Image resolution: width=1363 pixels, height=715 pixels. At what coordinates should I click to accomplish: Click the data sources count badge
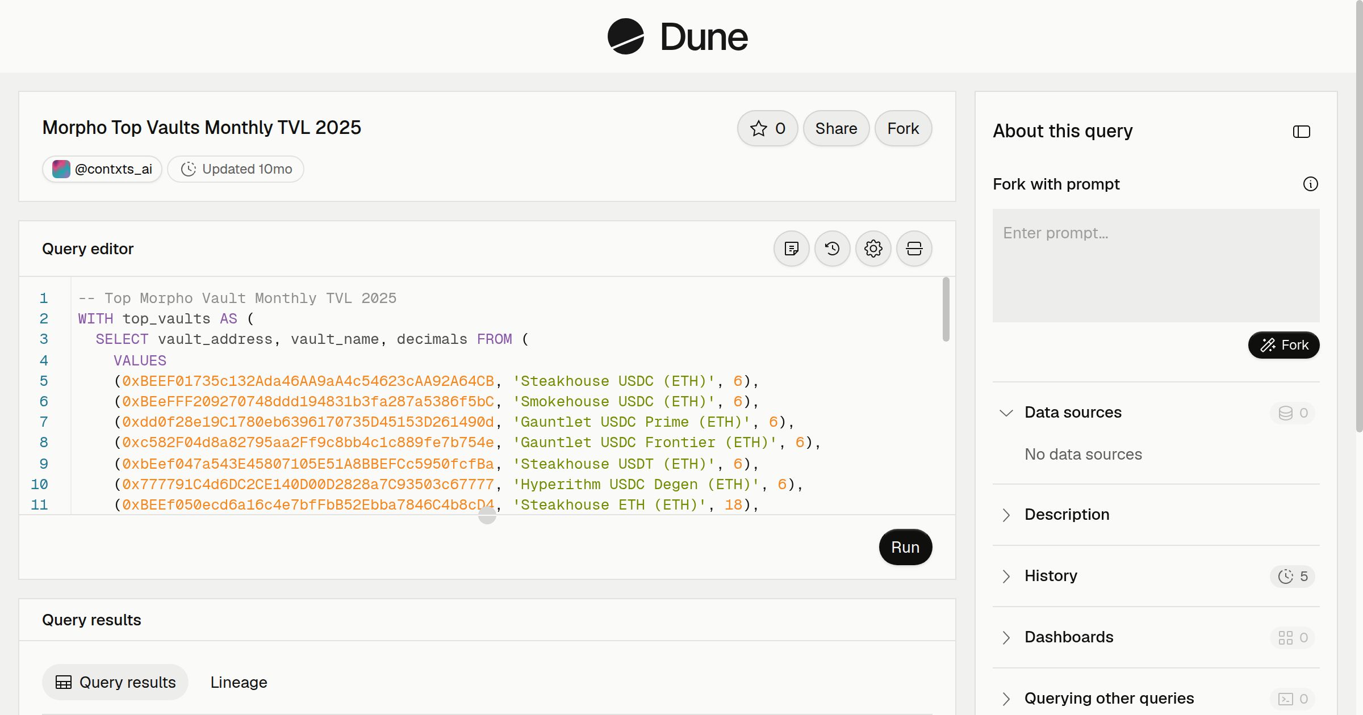[x=1293, y=413]
